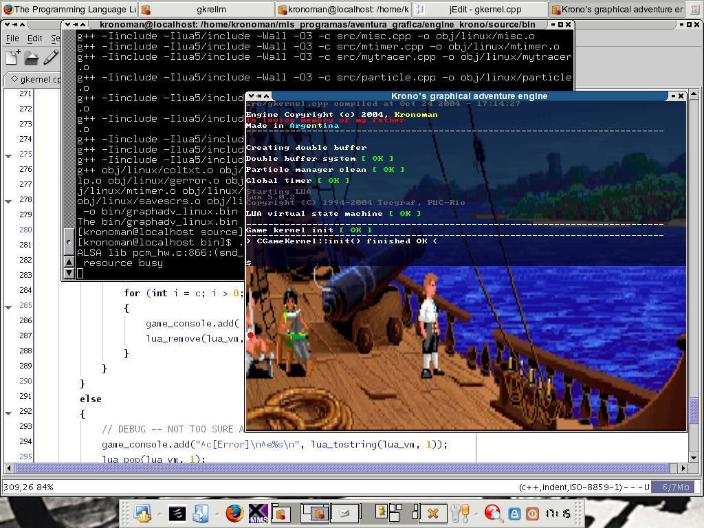Switch to The Programming Language Lua task

click(69, 9)
